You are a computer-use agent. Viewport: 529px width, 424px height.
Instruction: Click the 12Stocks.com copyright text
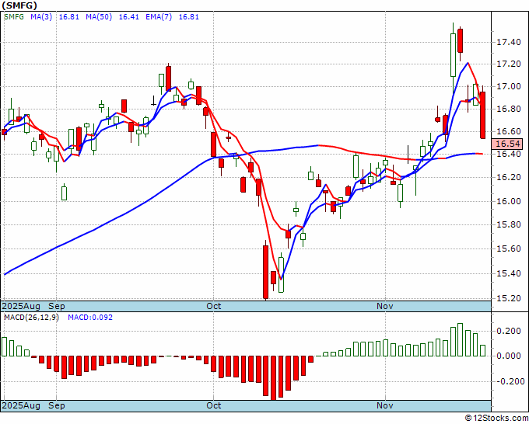point(496,419)
